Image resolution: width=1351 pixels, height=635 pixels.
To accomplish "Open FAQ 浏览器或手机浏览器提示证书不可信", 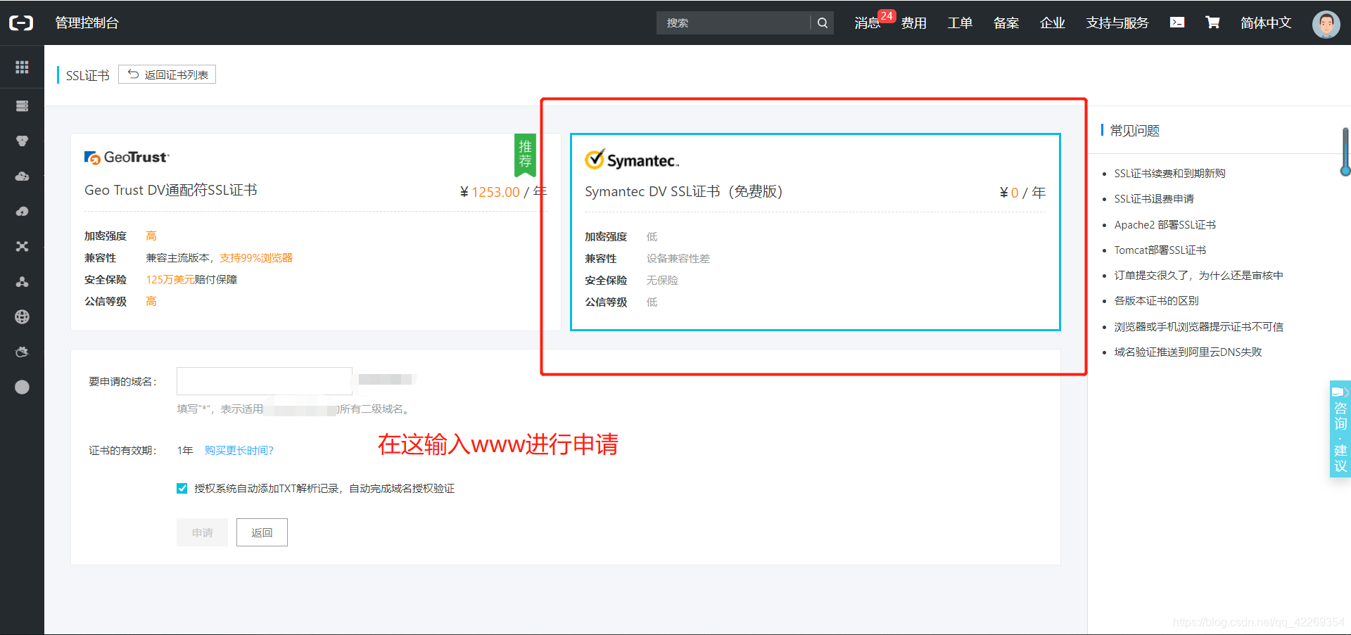I will click(x=1198, y=326).
